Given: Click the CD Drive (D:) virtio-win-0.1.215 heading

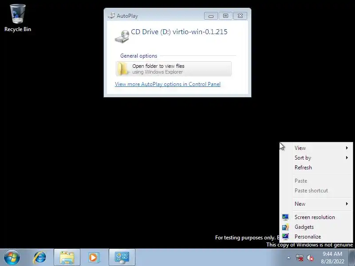Looking at the screenshot, I should click(x=179, y=32).
